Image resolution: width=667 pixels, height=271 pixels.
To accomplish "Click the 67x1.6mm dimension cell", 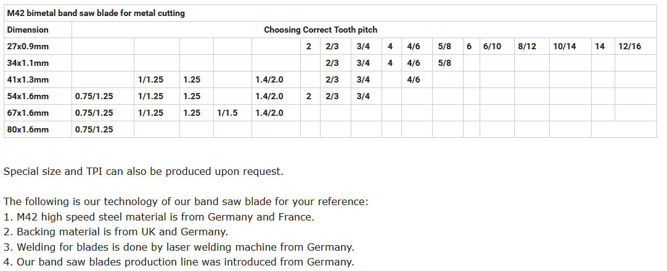I will point(38,113).
